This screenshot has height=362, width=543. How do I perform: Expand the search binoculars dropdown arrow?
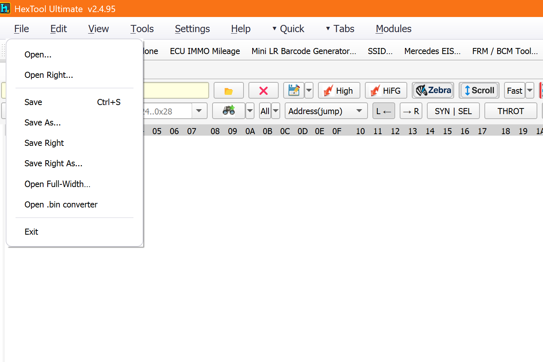[250, 111]
